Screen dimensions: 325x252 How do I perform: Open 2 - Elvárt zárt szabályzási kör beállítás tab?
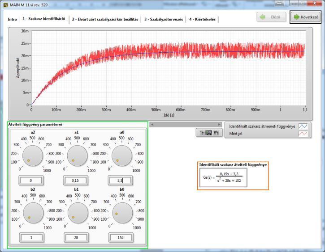[x=105, y=19]
